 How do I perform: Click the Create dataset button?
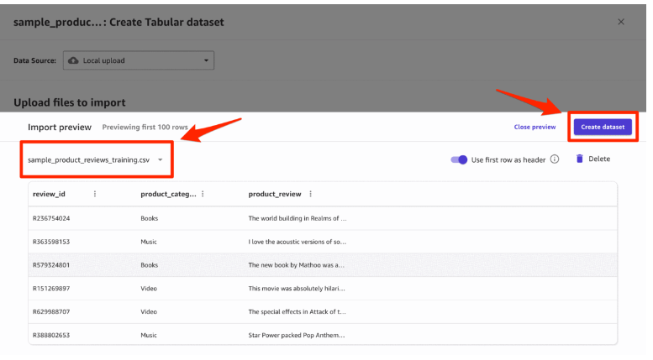point(603,127)
